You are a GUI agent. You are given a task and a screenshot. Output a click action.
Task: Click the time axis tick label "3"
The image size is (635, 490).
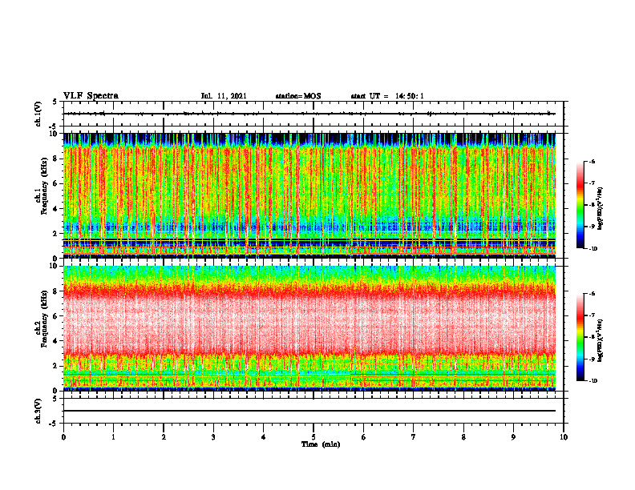pos(213,437)
